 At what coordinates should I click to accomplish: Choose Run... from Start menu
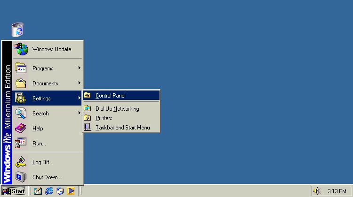48,144
